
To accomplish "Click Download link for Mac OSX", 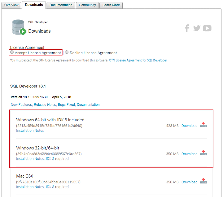I will pyautogui.click(x=190, y=182).
